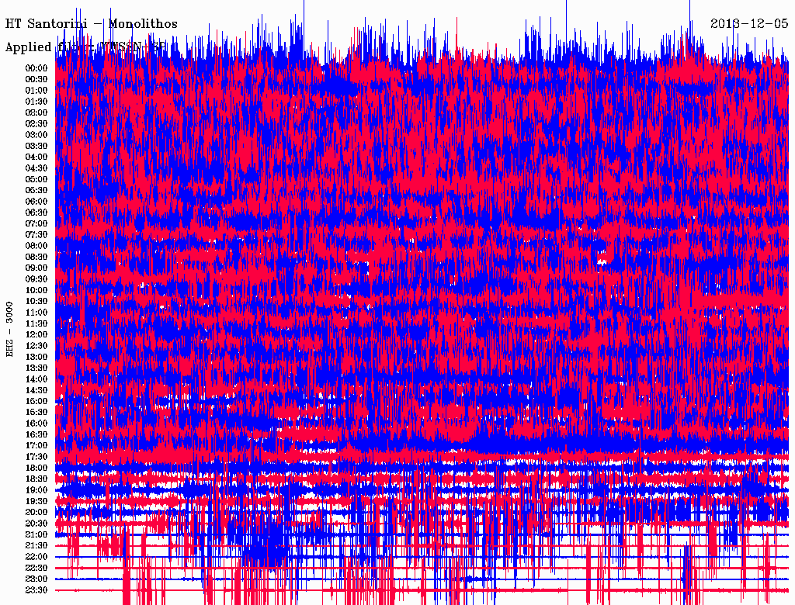Click the date label ending in 12-05
795x605 pixels.
pos(749,24)
